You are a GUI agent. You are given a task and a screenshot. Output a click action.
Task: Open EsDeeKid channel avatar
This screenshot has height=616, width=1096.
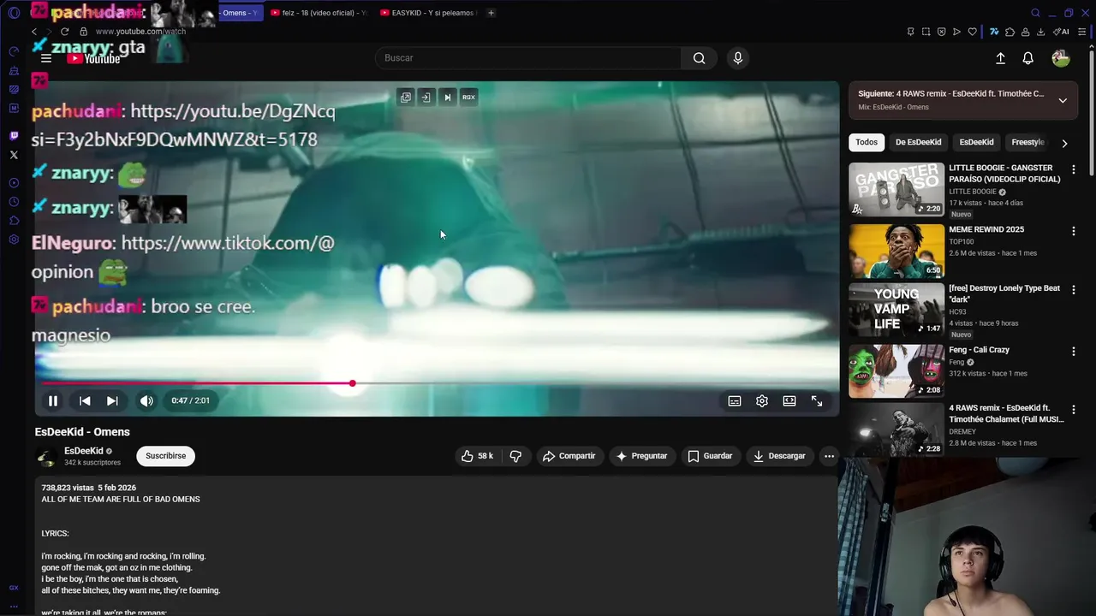tap(46, 457)
